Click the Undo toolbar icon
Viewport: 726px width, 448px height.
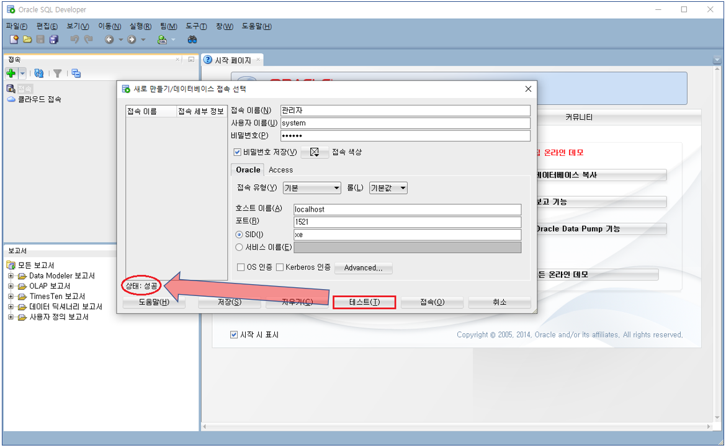coord(74,39)
